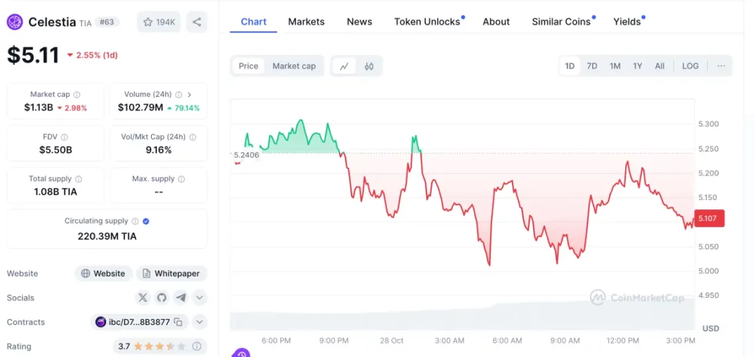Viewport: 755px width, 357px height.
Task: Expand more socials dropdown
Action: coord(199,297)
